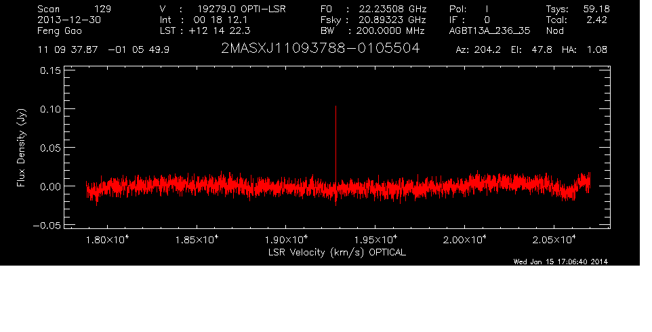The image size is (652, 332).
Task: Click the LSR Velocity (km/s) OPTICAL axis label
Action: coord(337,252)
